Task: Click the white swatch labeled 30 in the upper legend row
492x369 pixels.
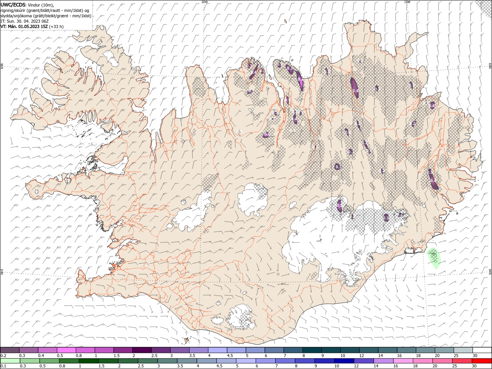Action: click(482, 350)
